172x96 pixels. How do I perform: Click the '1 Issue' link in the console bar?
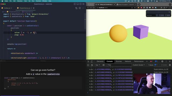click(153, 65)
